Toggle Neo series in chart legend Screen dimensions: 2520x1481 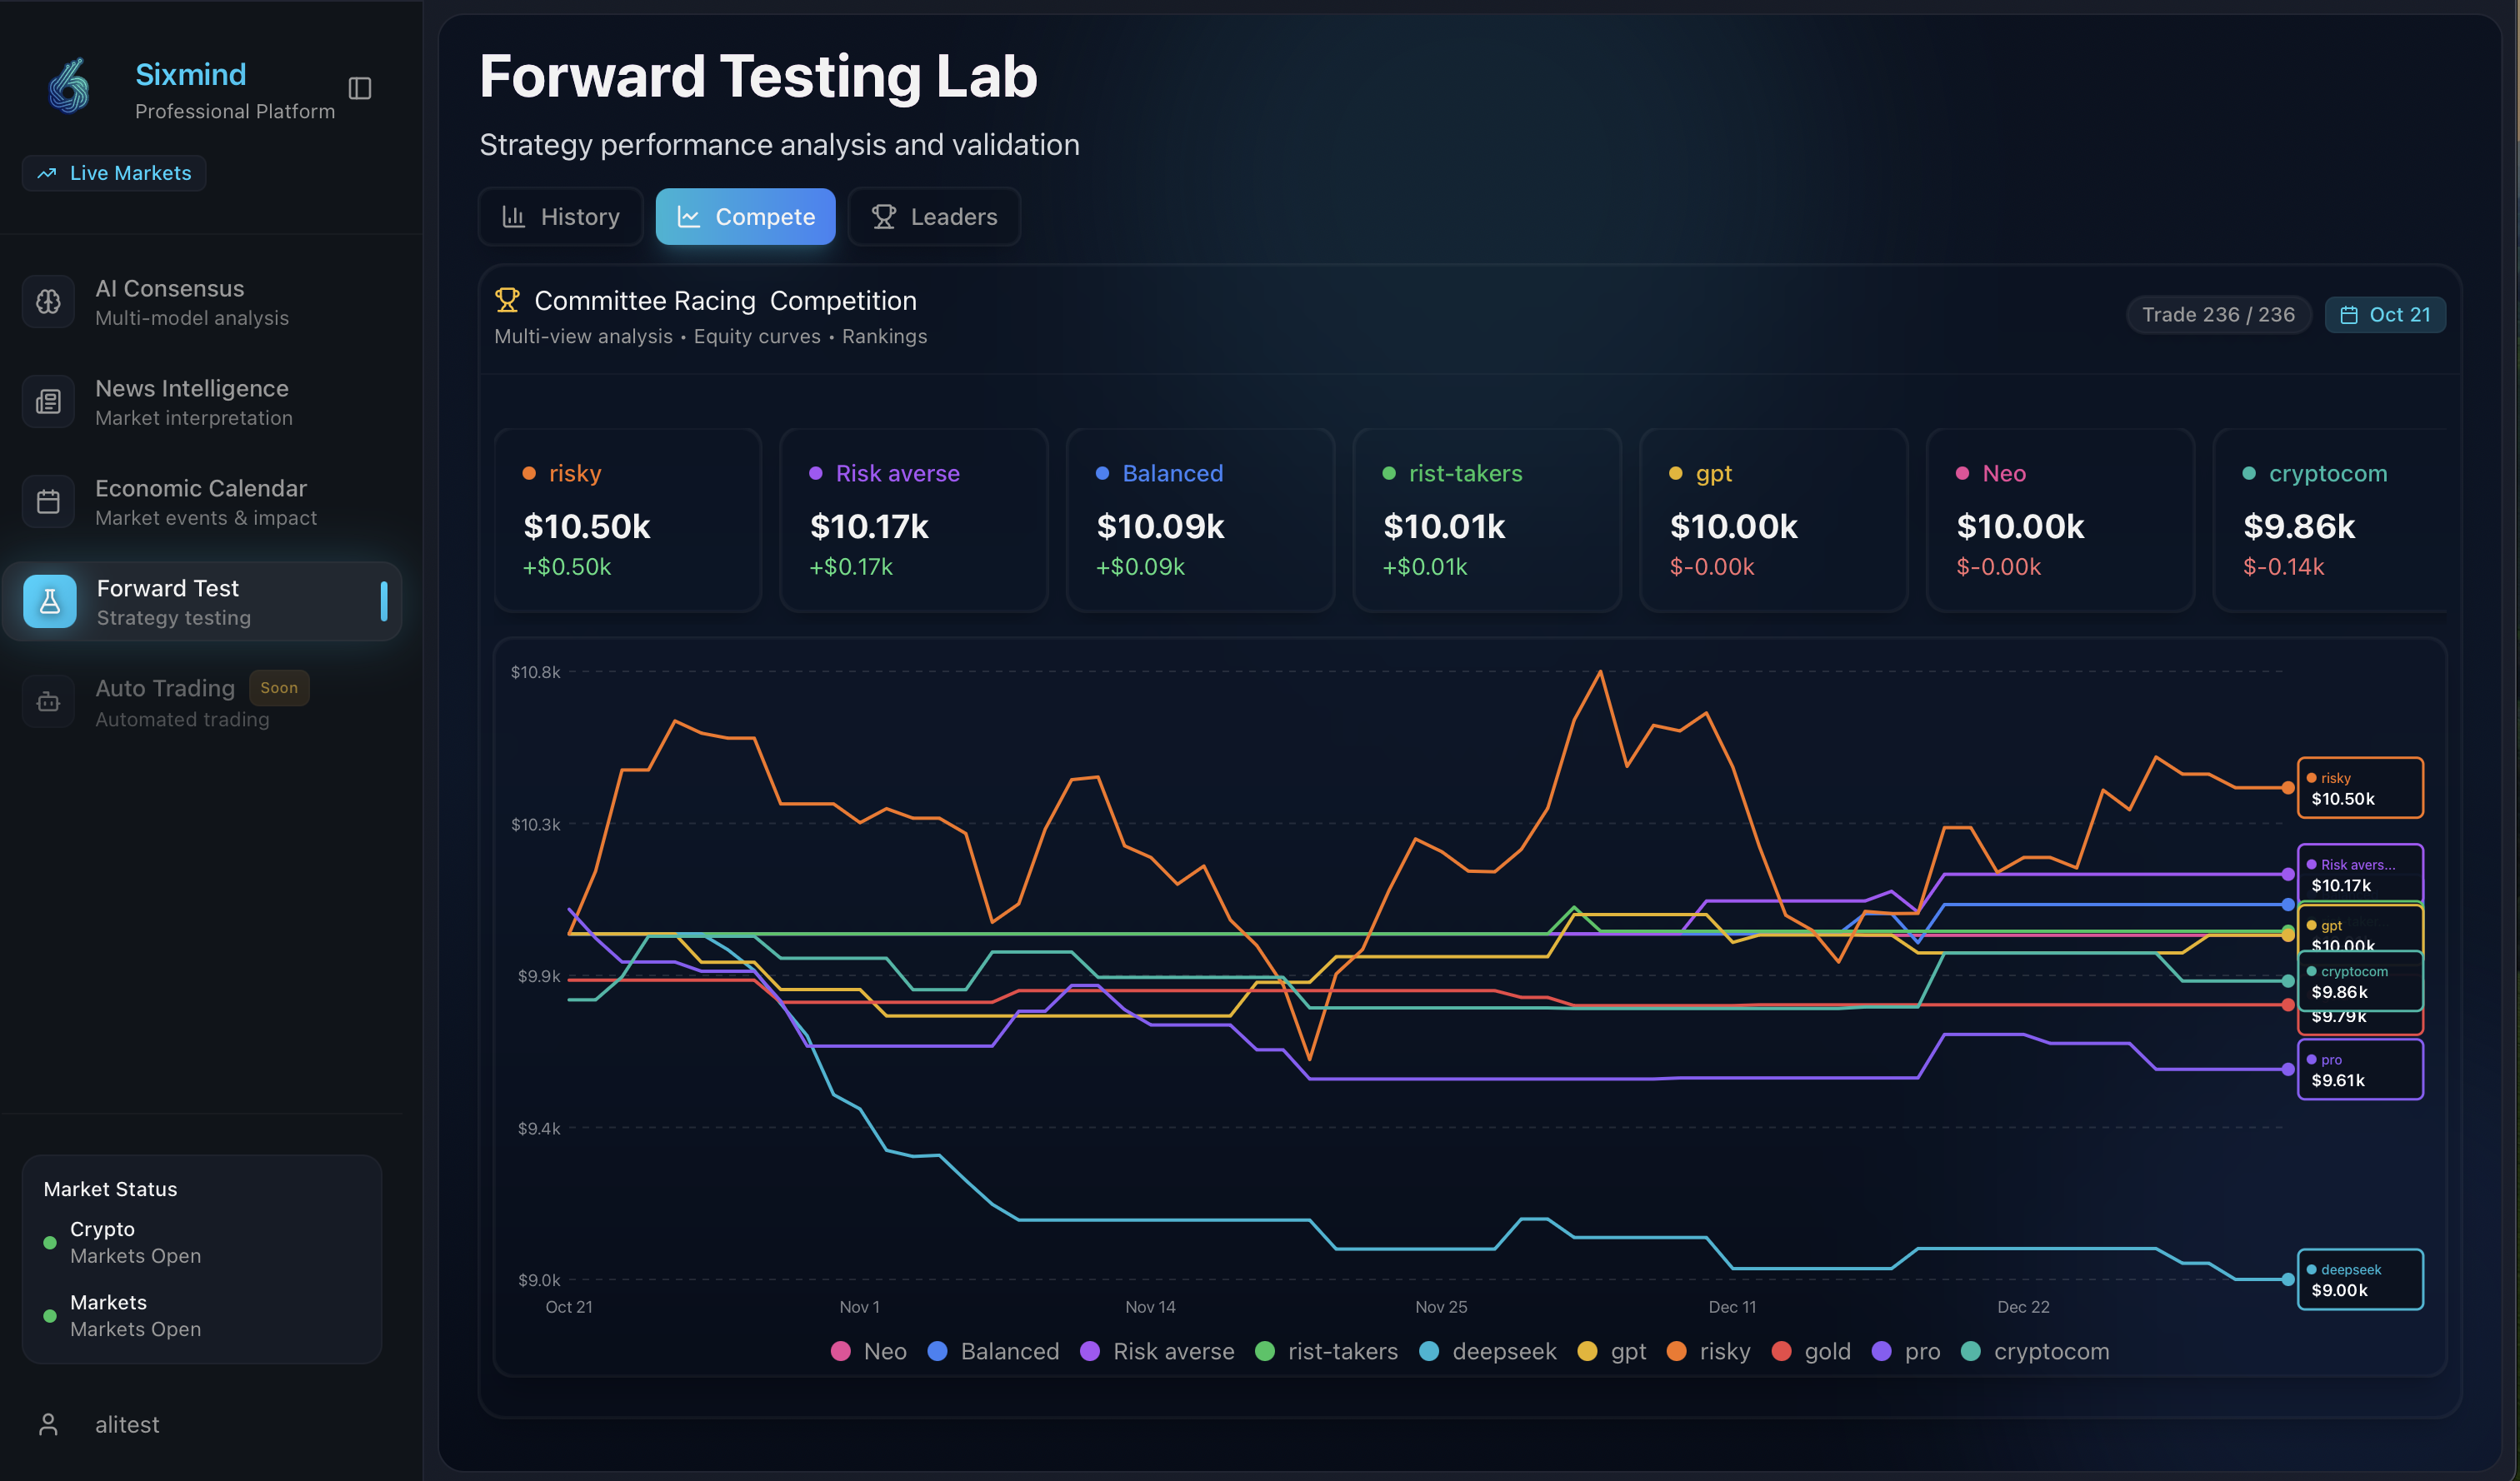pos(869,1351)
